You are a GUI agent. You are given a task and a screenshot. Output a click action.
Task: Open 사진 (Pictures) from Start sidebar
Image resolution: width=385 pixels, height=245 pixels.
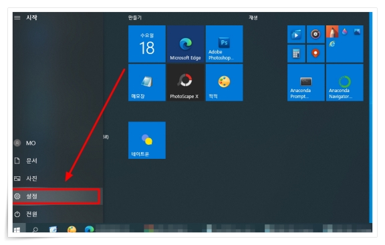pos(57,178)
